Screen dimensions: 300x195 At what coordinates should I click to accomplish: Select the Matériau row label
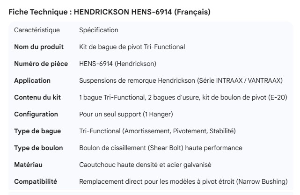tap(29, 165)
